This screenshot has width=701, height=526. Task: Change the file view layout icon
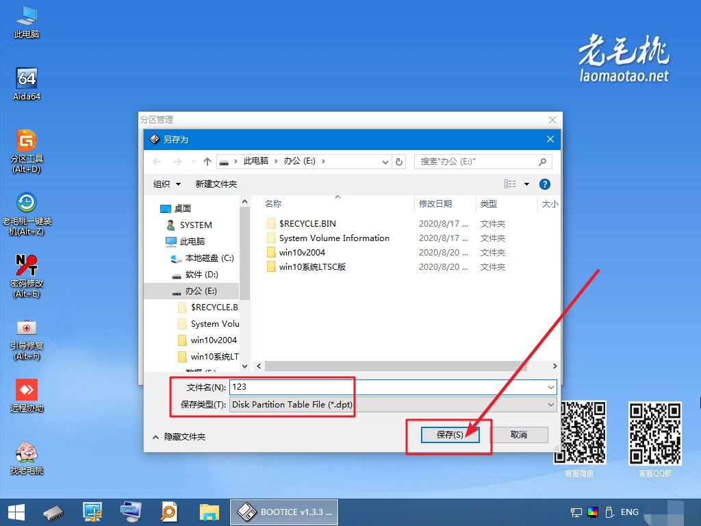coord(509,184)
